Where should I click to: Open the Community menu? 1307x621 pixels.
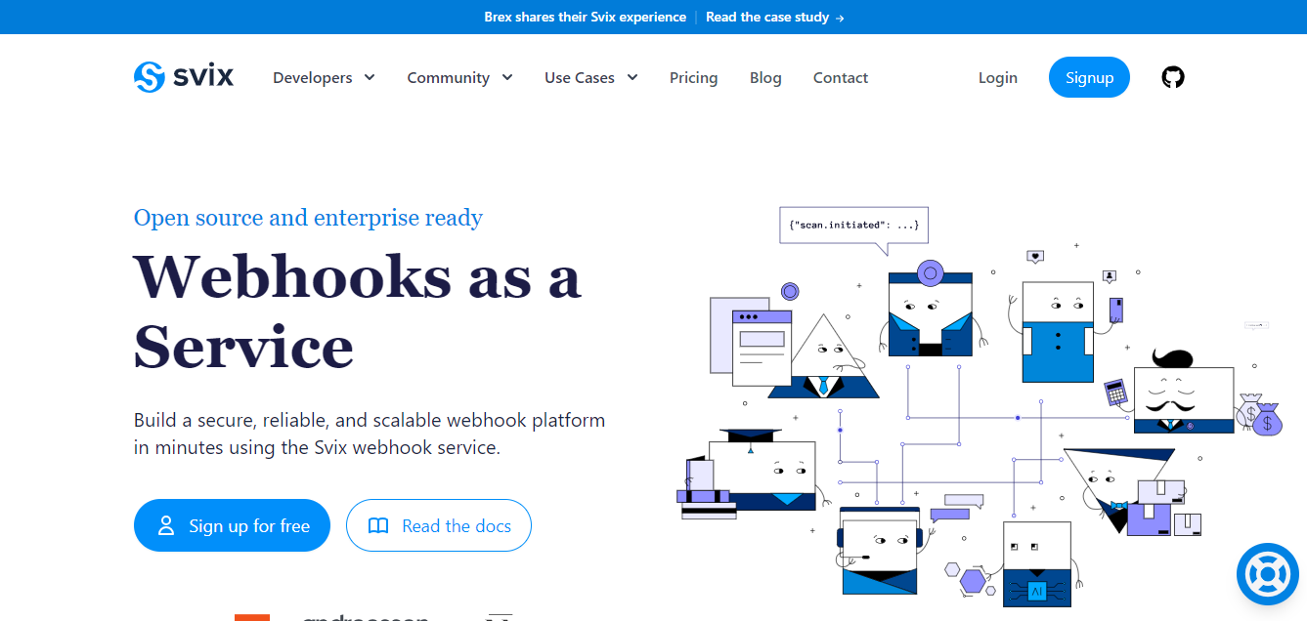(x=459, y=77)
